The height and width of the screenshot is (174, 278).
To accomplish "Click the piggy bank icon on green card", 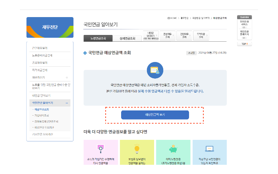I will pos(173,149).
